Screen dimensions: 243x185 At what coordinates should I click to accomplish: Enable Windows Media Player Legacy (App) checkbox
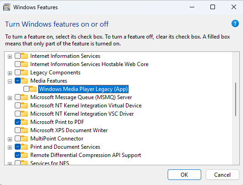26,89
